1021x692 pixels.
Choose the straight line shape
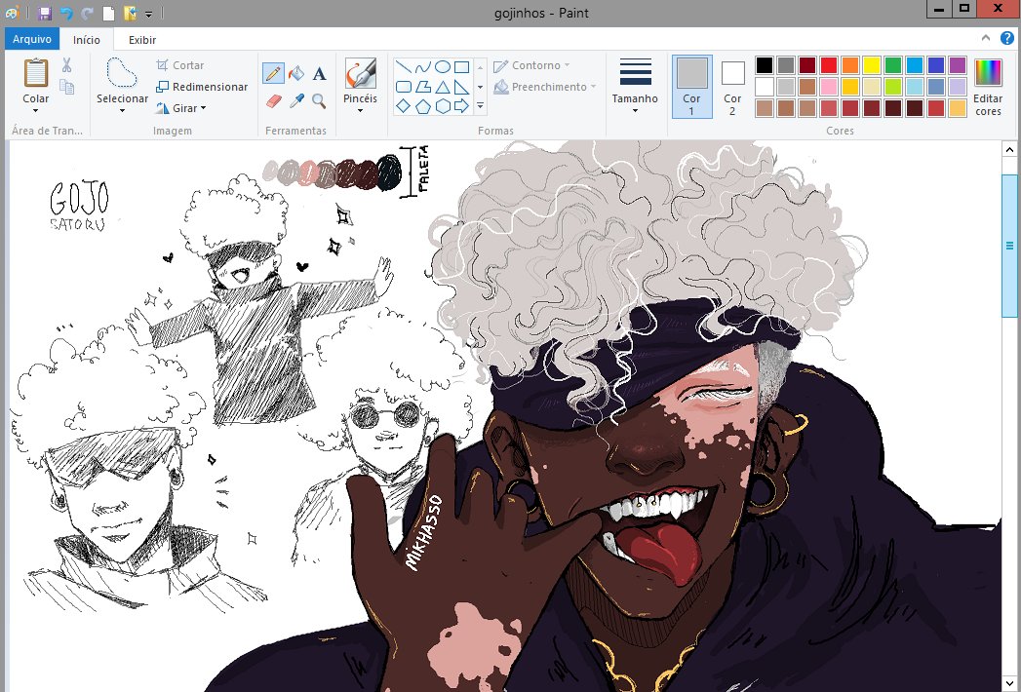[x=404, y=66]
